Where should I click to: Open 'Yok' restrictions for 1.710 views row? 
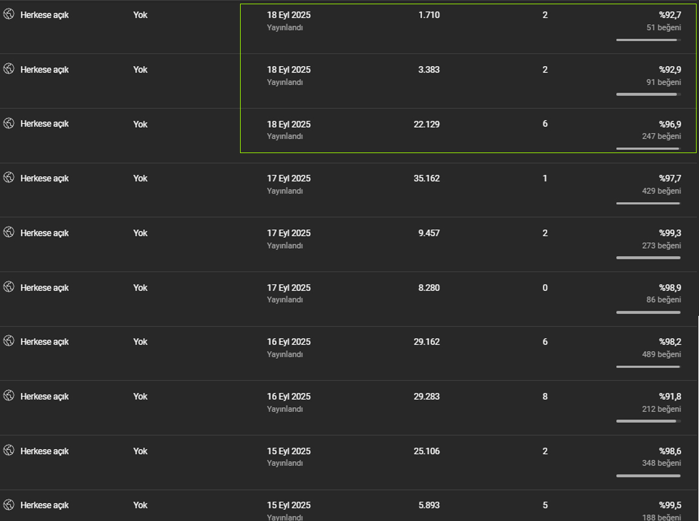tap(140, 15)
